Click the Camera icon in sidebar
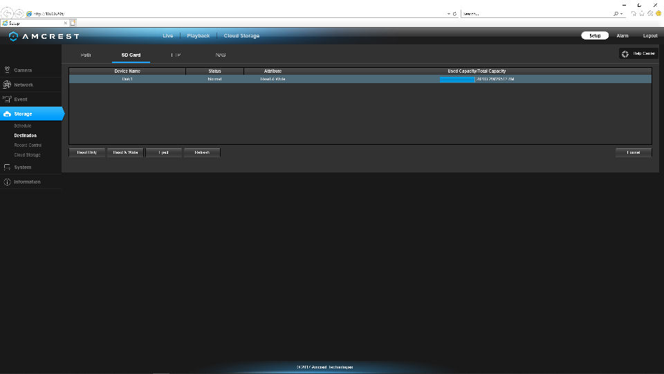This screenshot has width=664, height=374. [7, 70]
